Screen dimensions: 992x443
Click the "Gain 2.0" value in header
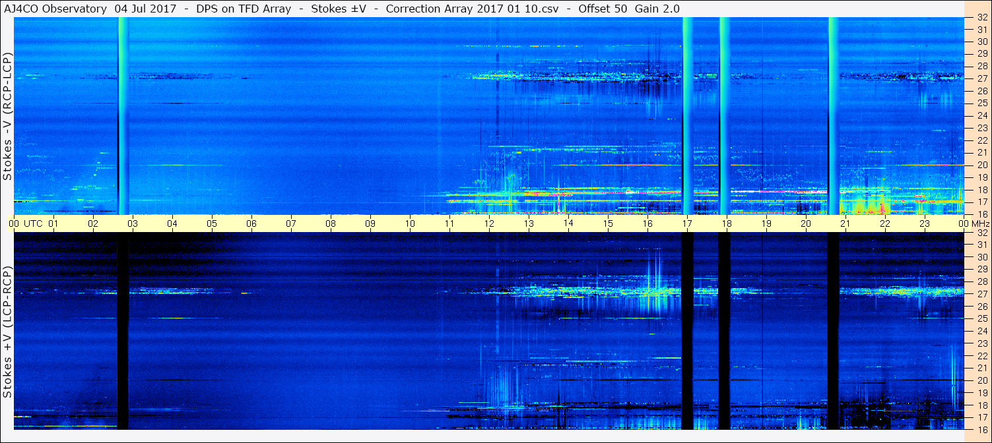(x=657, y=9)
